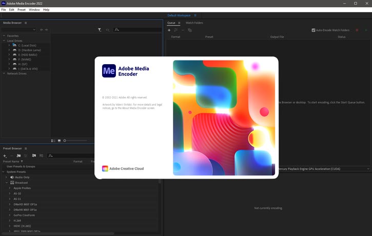Select the Default Workspace label
372x236 pixels.
pyautogui.click(x=179, y=15)
